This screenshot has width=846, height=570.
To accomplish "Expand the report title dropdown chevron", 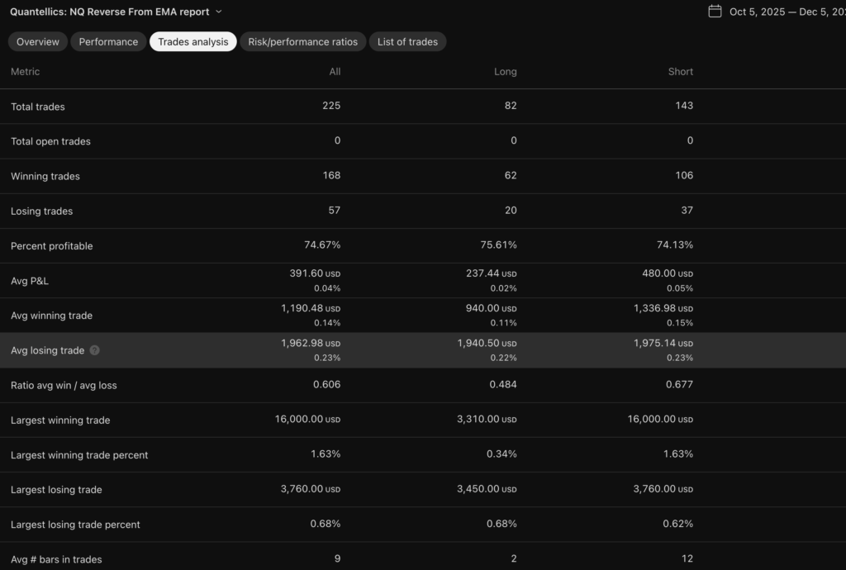I will [x=219, y=12].
